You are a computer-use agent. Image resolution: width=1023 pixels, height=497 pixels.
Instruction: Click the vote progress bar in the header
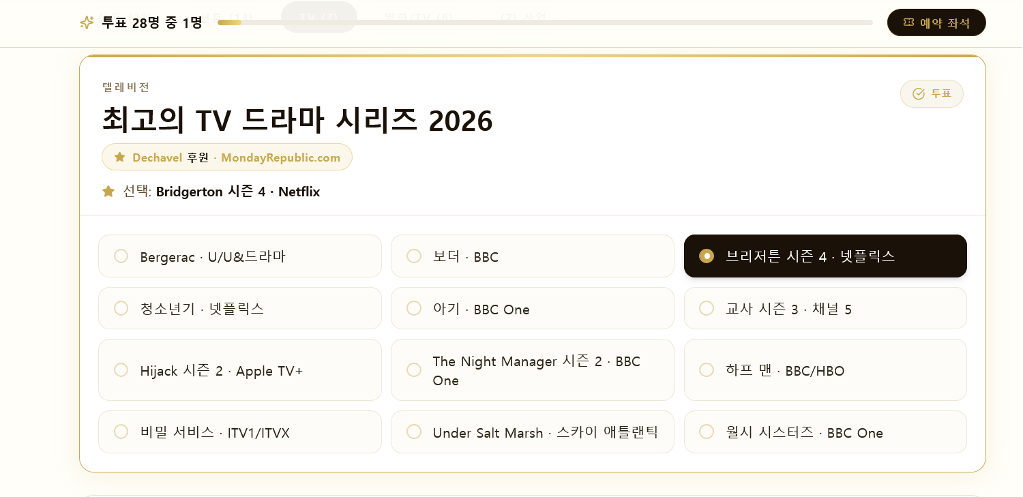545,22
